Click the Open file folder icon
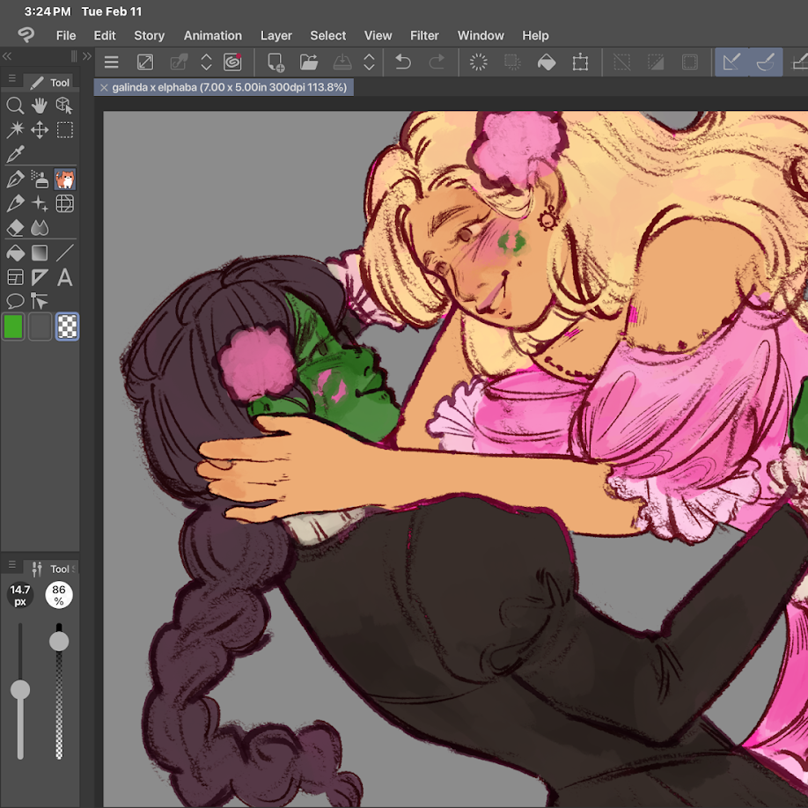 coord(309,62)
